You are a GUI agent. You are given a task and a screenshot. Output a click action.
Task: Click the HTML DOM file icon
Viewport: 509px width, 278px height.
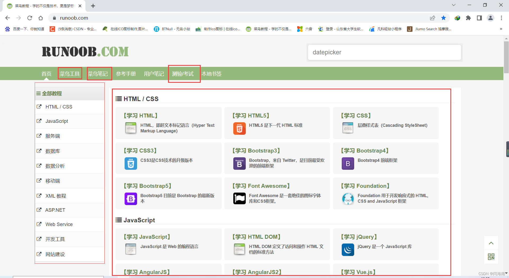(x=239, y=250)
